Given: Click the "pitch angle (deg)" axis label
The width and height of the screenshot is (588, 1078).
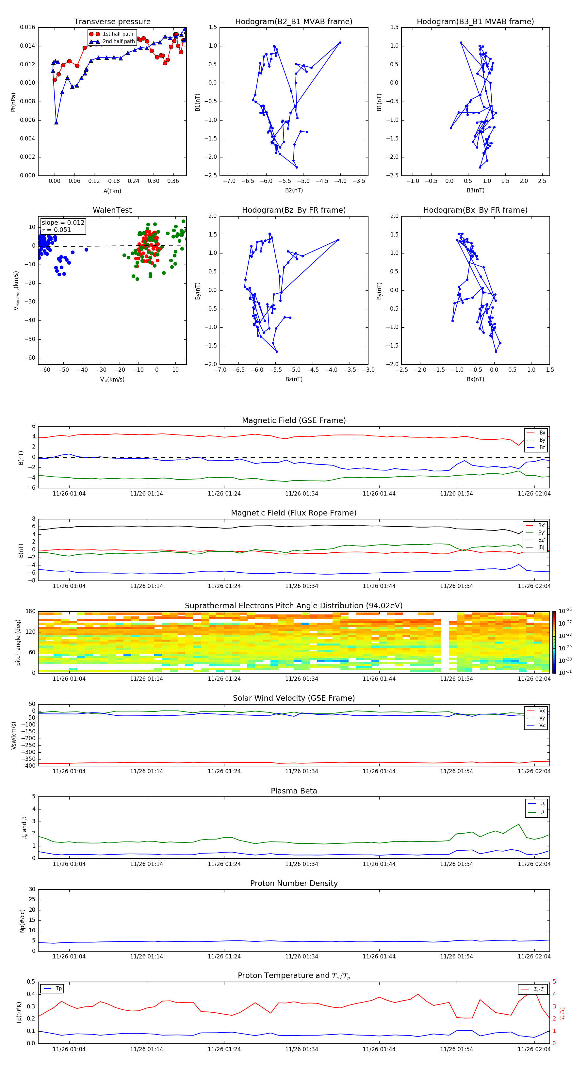Looking at the screenshot, I should [x=18, y=642].
